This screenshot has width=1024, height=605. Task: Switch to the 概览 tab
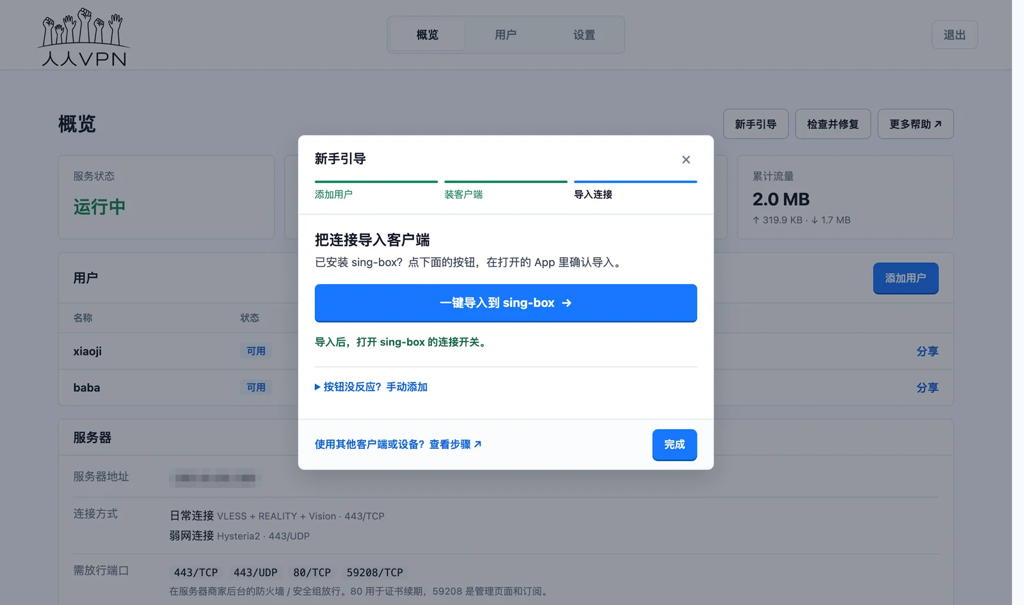(428, 35)
